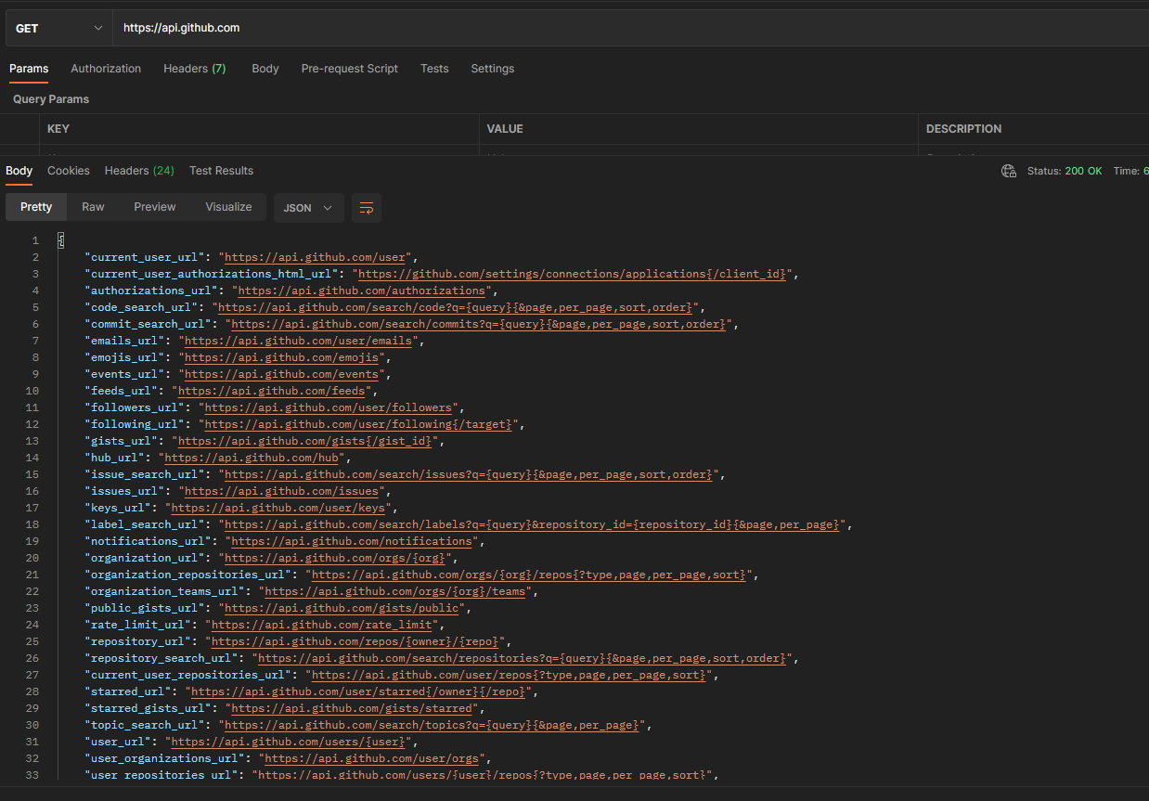Click the request URL field
This screenshot has height=801, width=1149.
[631, 28]
